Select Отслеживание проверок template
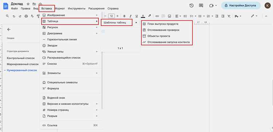273x132 pixels. (x=167, y=30)
